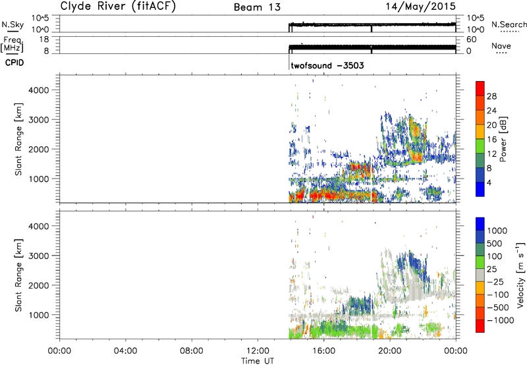
Task: Click the 'Power [dB]' colorbar title
Action: point(503,139)
